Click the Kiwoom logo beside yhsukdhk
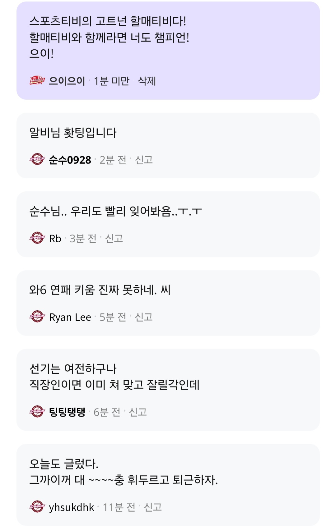This screenshot has height=526, width=336. (x=37, y=507)
